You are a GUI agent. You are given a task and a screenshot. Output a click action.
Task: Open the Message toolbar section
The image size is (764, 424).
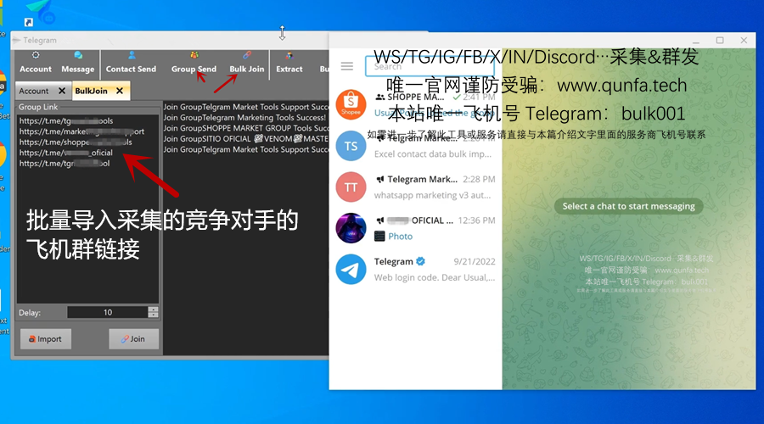coord(77,64)
